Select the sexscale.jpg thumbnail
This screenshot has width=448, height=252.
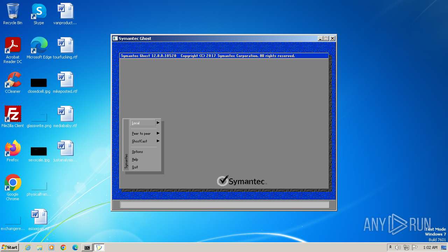coord(39,152)
